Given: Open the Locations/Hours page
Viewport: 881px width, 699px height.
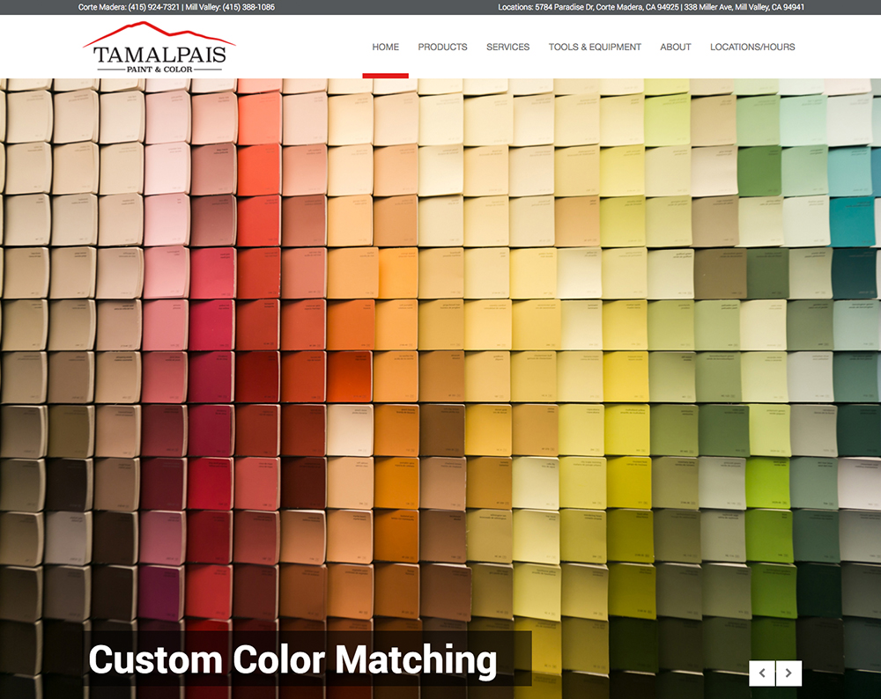Looking at the screenshot, I should point(752,47).
